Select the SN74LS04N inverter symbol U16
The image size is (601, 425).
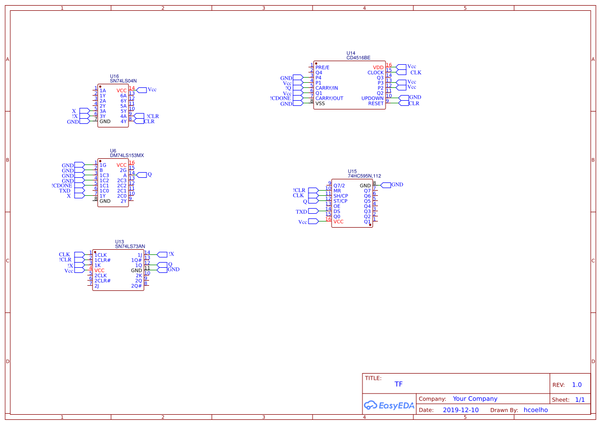click(x=113, y=105)
